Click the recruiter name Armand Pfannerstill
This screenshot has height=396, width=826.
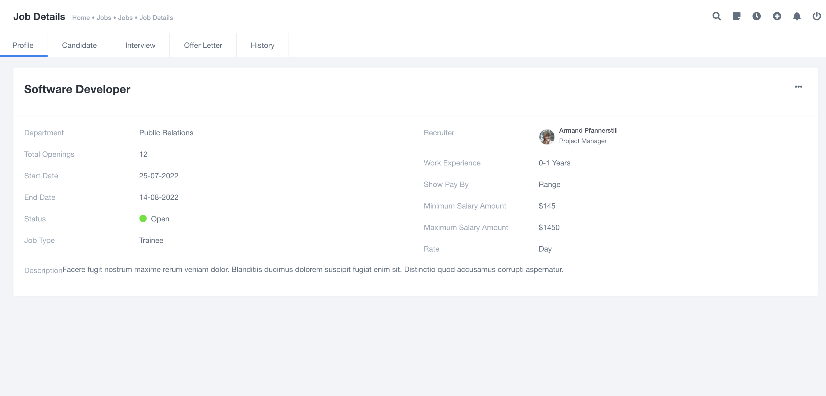coord(588,130)
